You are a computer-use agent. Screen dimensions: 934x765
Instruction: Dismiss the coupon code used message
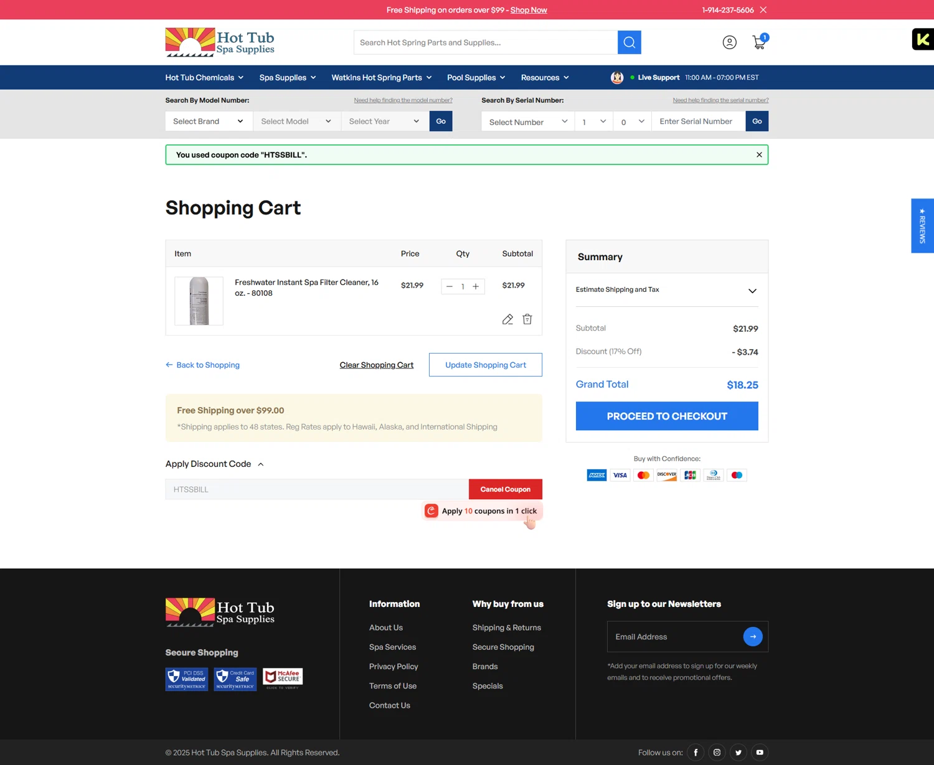pos(759,155)
